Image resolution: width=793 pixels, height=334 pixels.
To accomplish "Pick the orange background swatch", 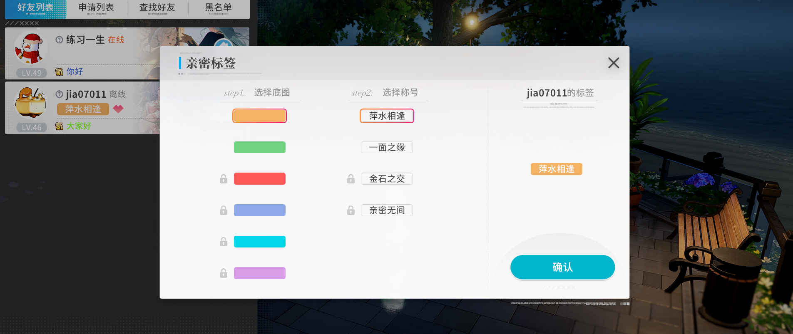I will tap(259, 116).
